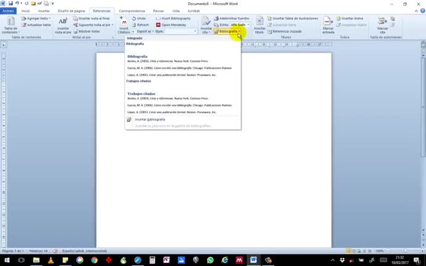
Task: Click Insert Bibliography in Mendeley group
Action: (173, 18)
